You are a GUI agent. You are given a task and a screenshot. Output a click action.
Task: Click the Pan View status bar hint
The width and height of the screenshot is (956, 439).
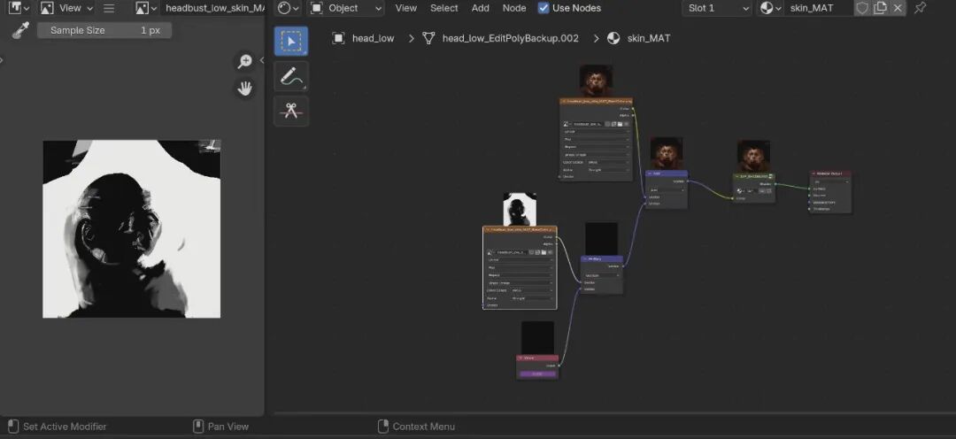[x=221, y=427]
